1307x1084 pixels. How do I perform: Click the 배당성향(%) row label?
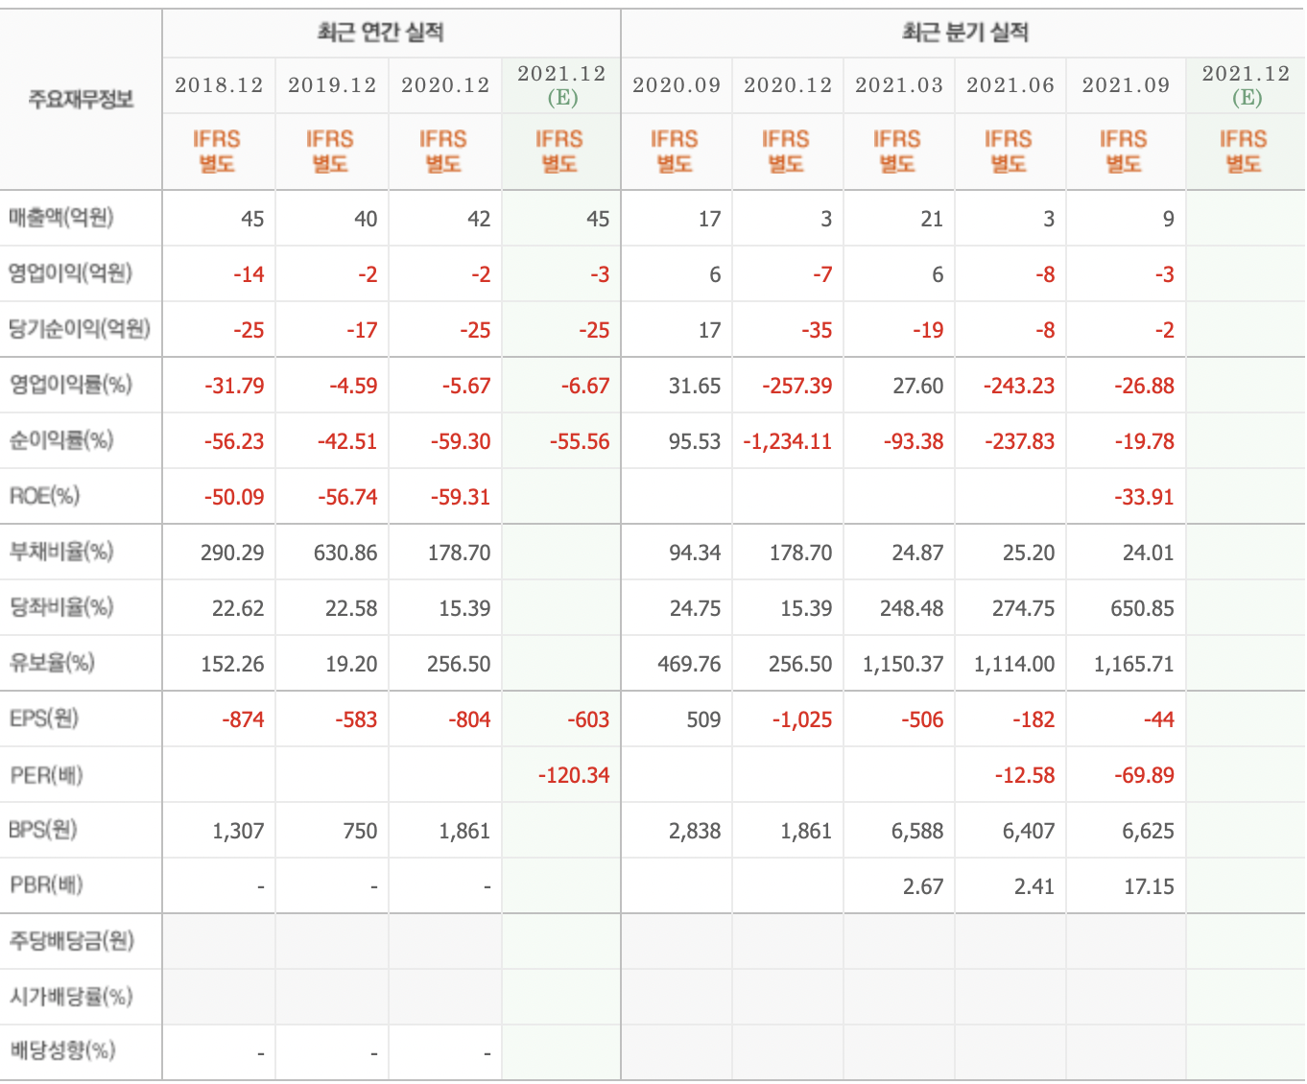tap(62, 1050)
